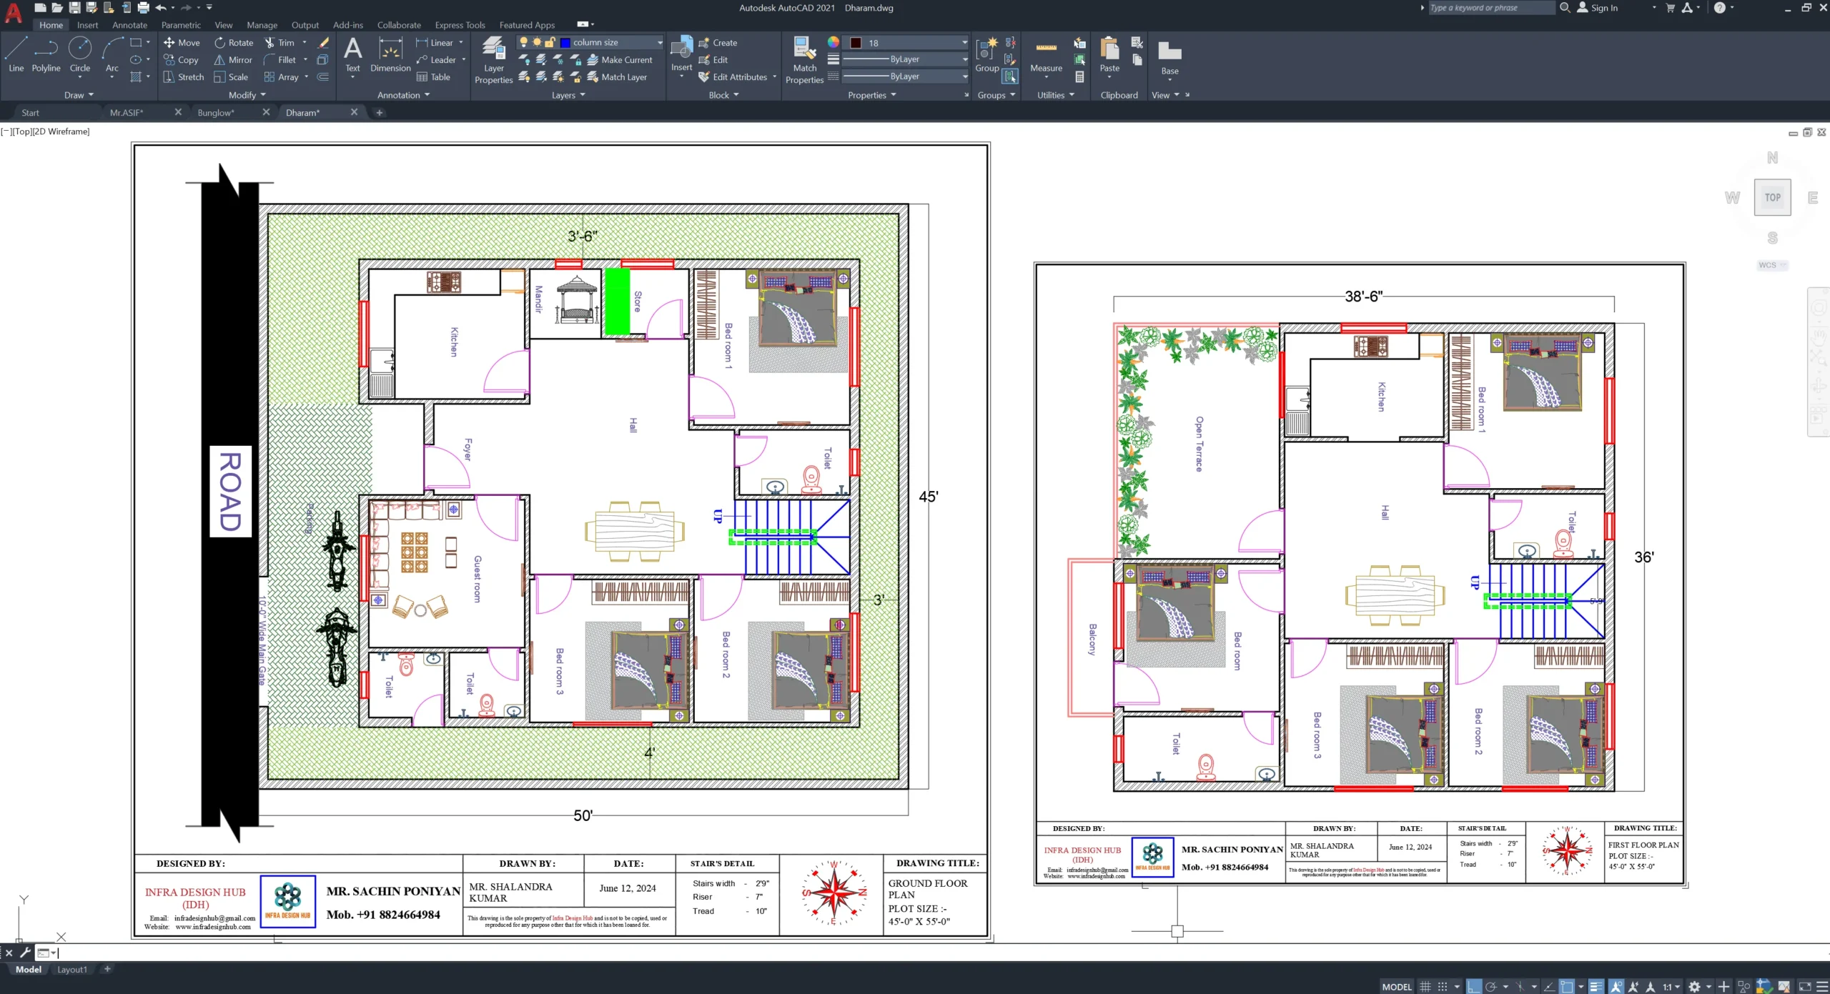Select the Dimension tool

point(390,54)
